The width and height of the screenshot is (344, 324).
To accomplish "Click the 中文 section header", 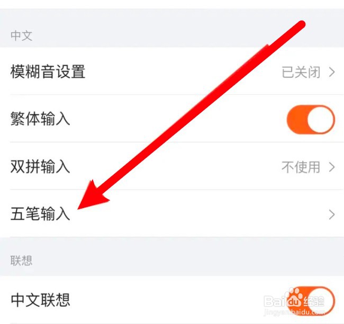I will 22,35.
